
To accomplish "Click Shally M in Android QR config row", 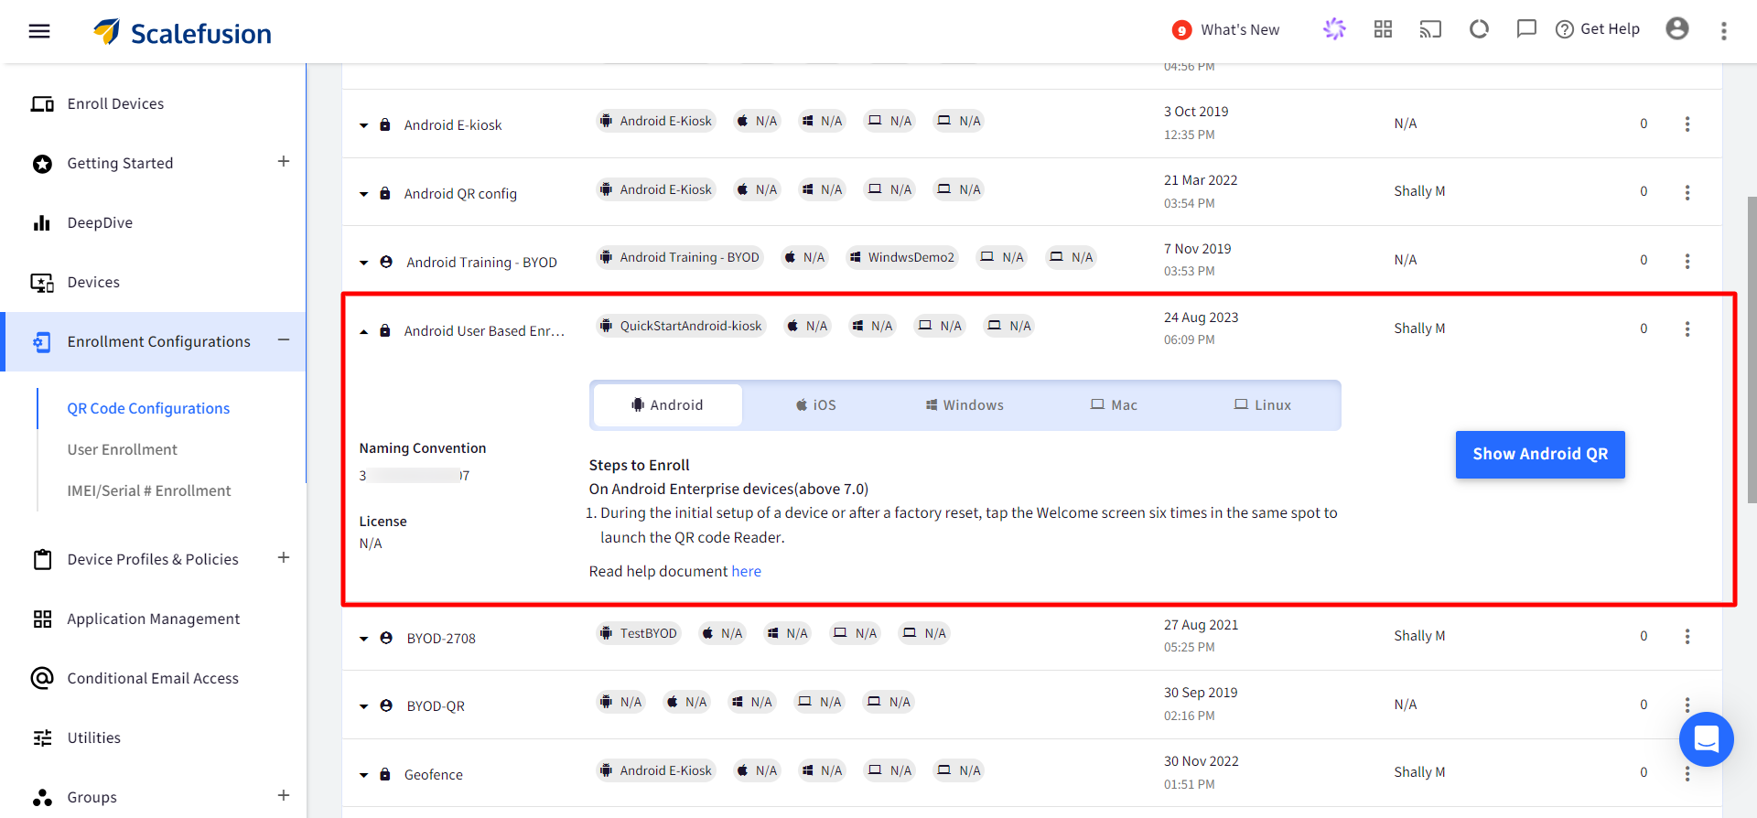I will (1419, 191).
